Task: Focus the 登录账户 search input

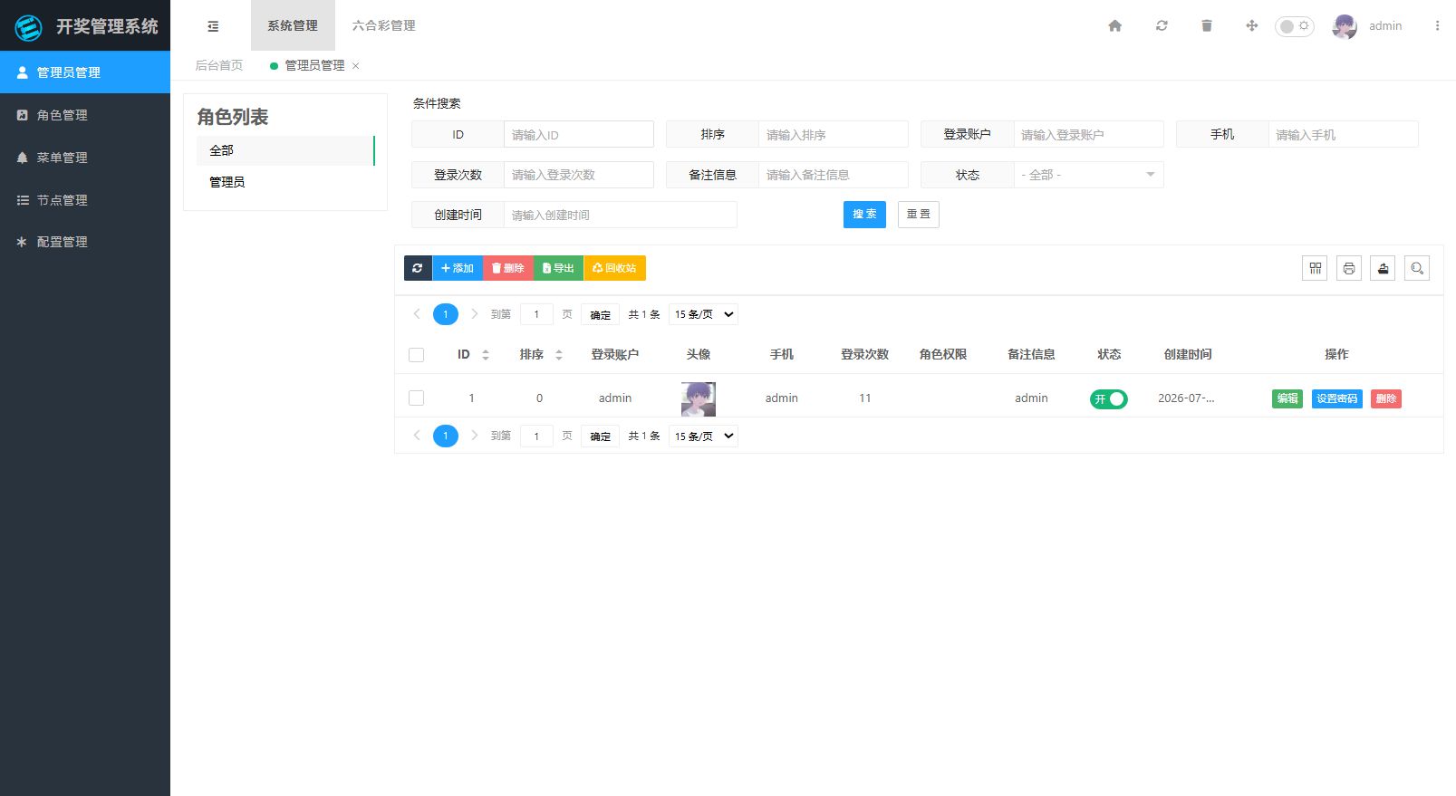Action: coord(1088,134)
